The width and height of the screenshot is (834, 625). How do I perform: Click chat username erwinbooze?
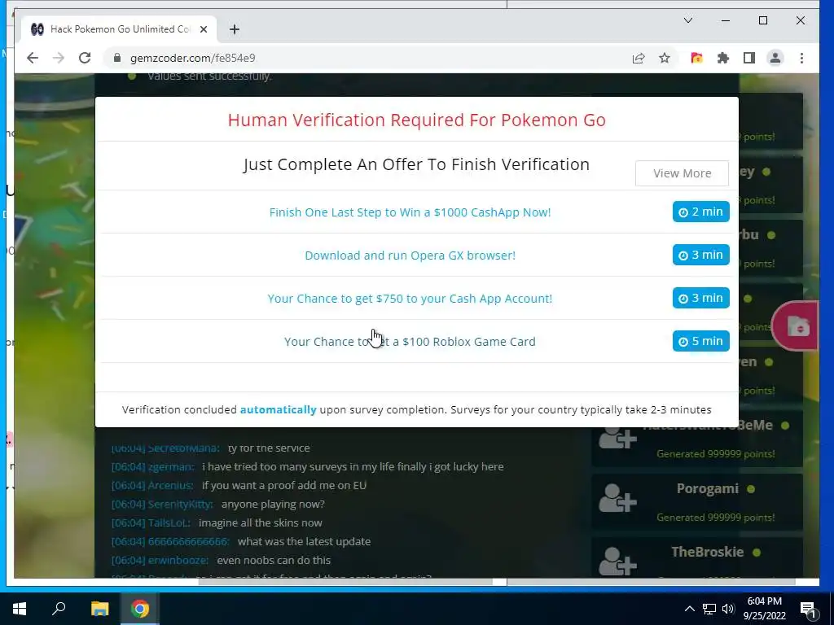pyautogui.click(x=178, y=560)
